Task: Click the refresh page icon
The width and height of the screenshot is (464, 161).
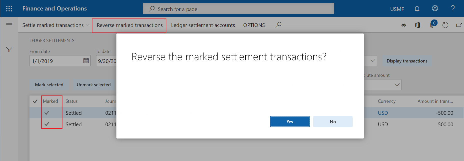Action: 445,25
